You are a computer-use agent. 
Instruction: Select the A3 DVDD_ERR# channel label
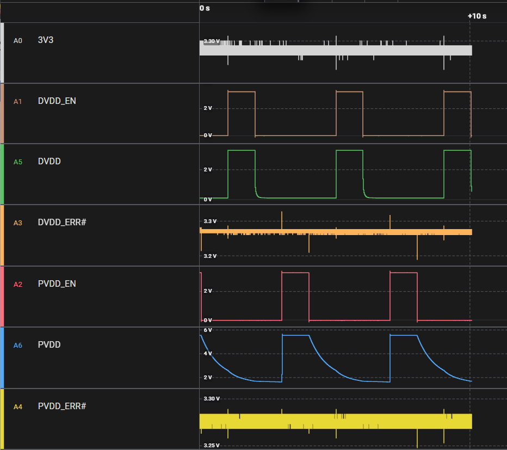pyautogui.click(x=62, y=222)
